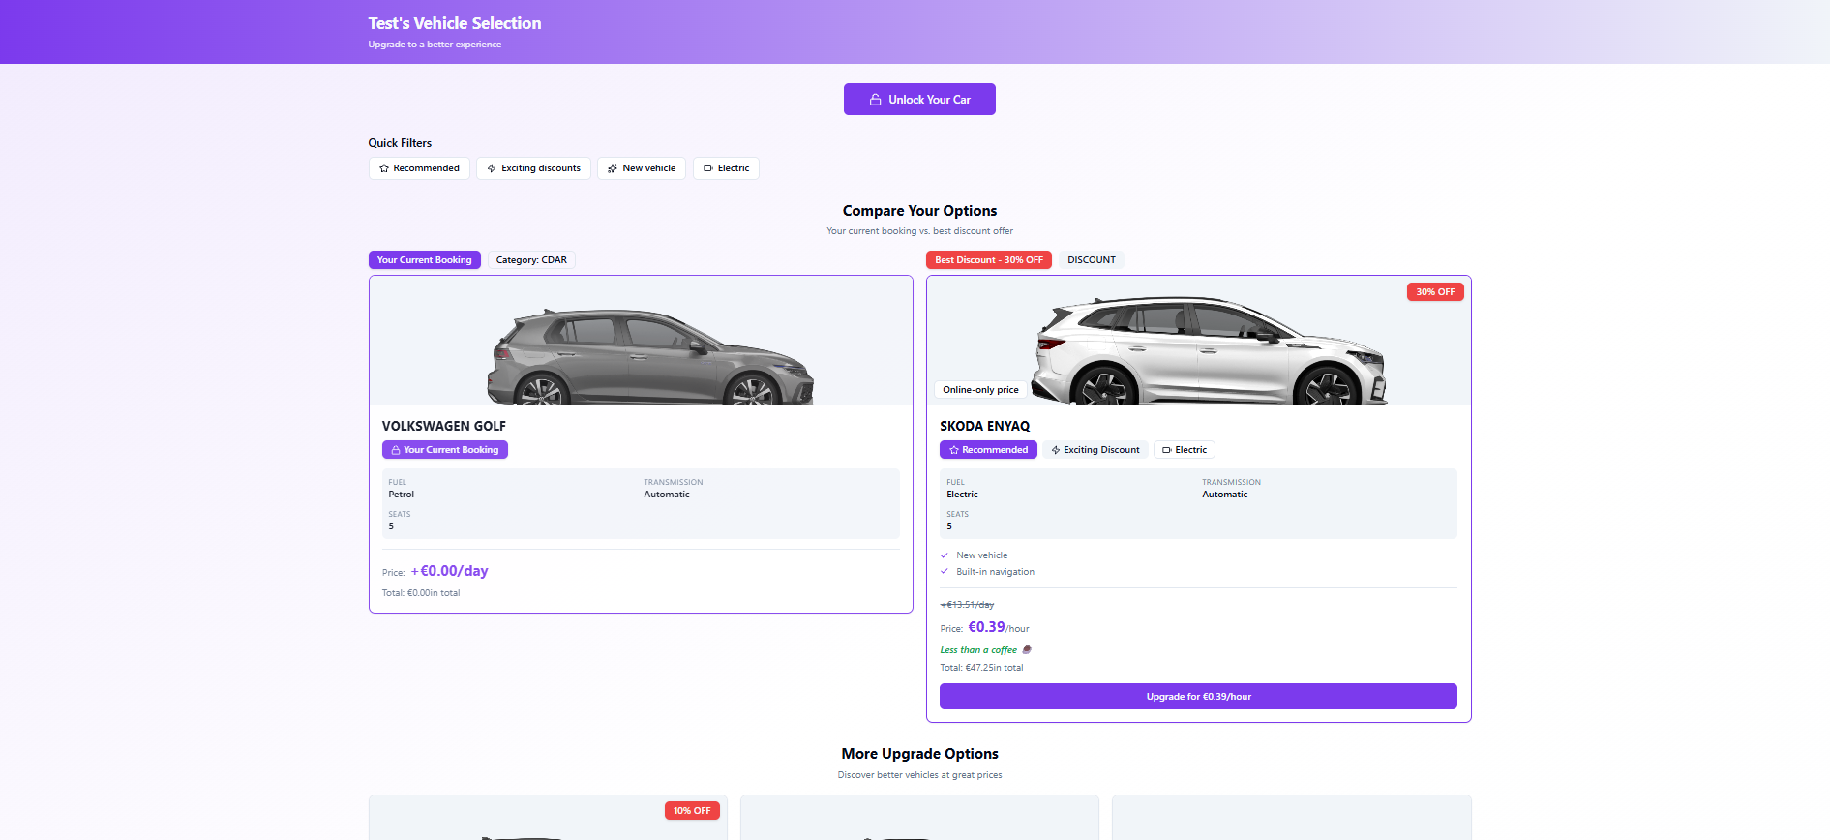Select the Your Current Booking label above the cards
Image resolution: width=1830 pixels, height=840 pixels.
point(425,260)
